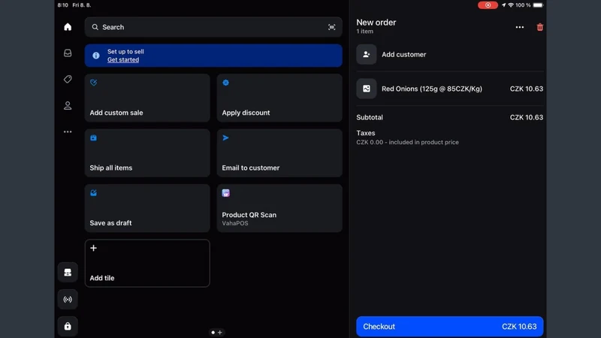Click the Taxes row

point(449,137)
